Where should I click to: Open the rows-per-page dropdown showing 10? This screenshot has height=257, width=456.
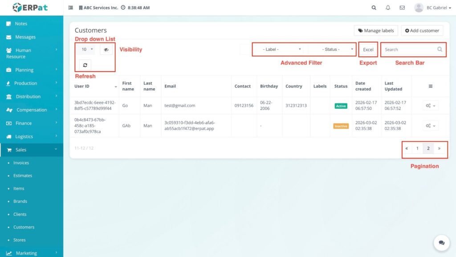(x=86, y=49)
